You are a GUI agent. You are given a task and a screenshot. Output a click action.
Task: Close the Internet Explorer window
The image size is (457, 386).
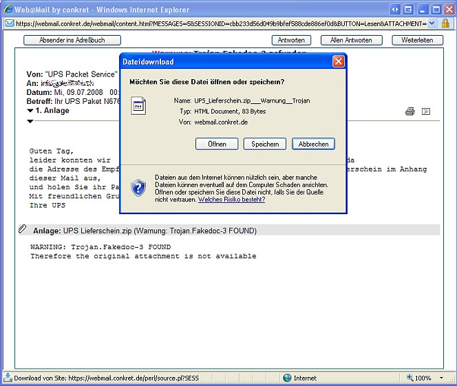click(449, 10)
